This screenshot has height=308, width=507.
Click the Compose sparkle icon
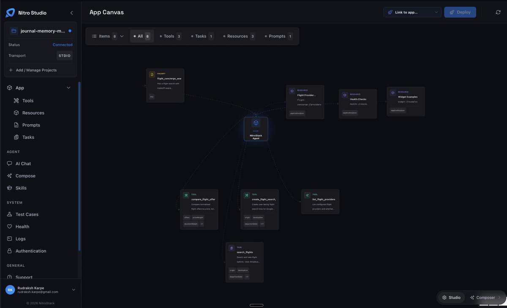pyautogui.click(x=10, y=176)
